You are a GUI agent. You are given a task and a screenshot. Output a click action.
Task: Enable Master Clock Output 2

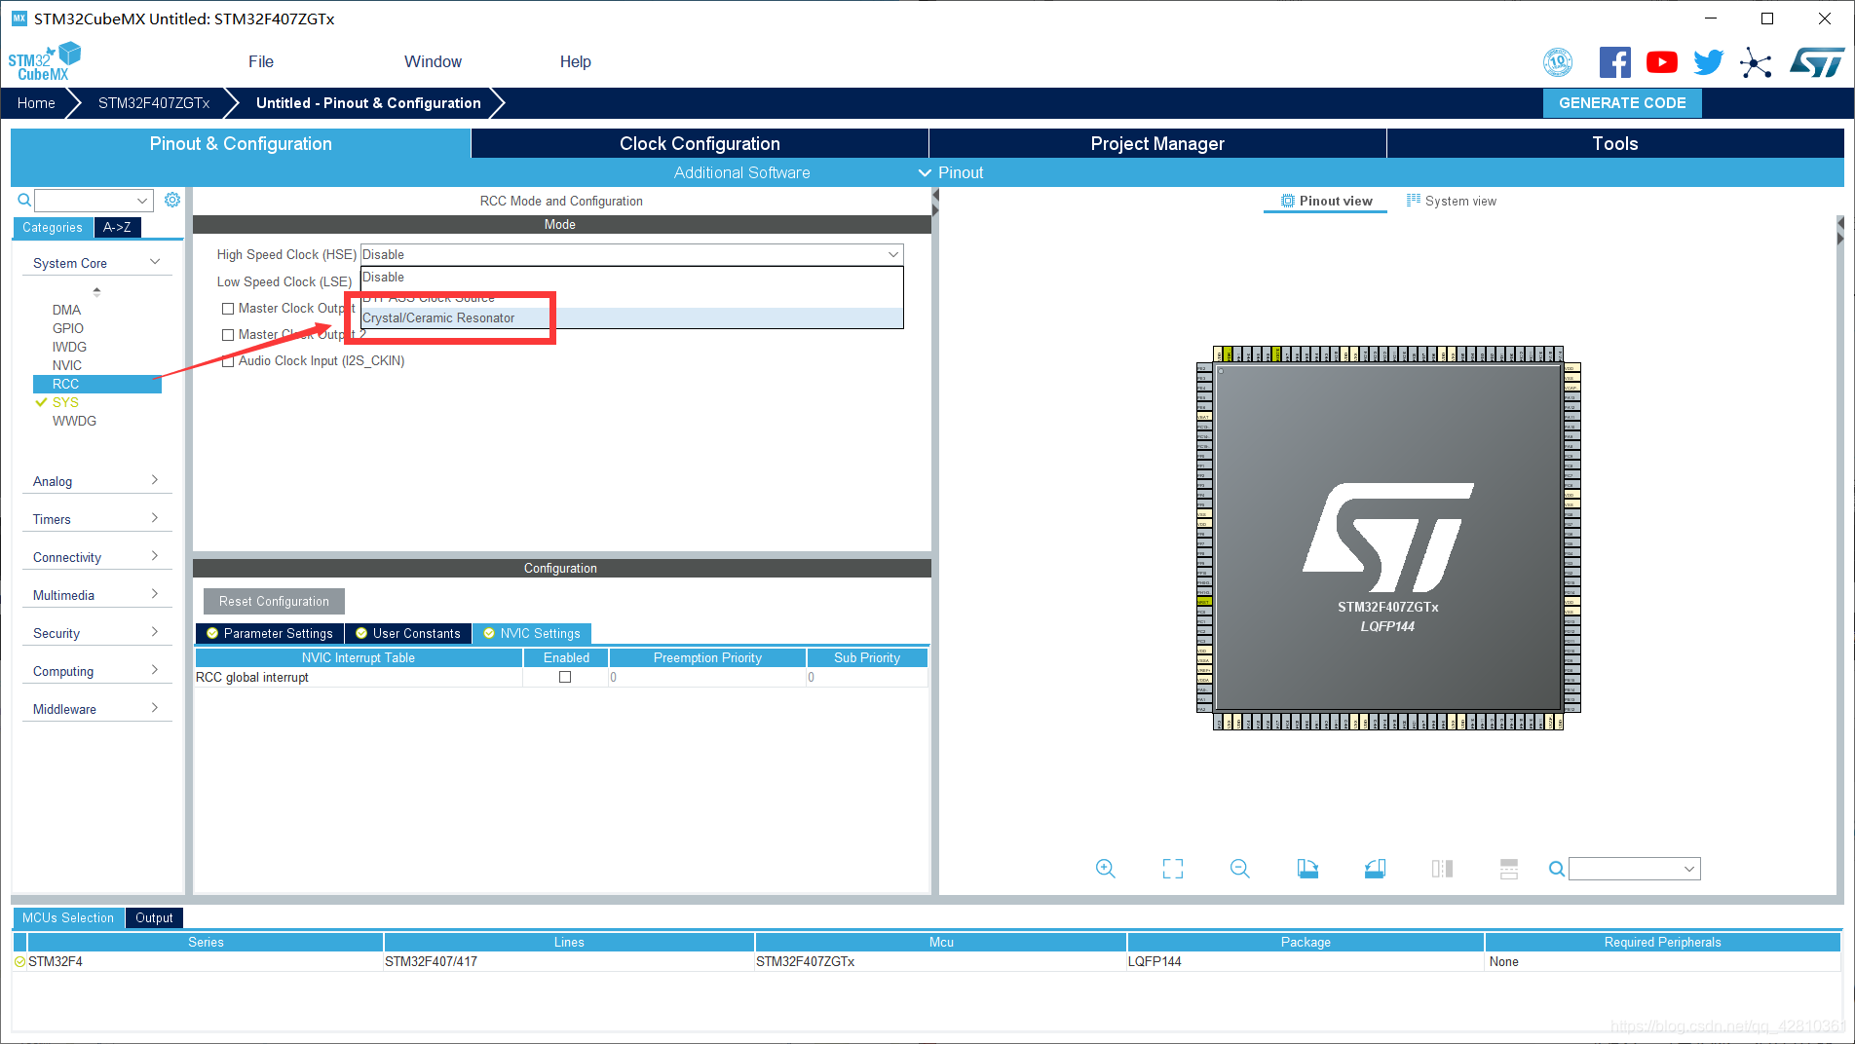coord(228,335)
